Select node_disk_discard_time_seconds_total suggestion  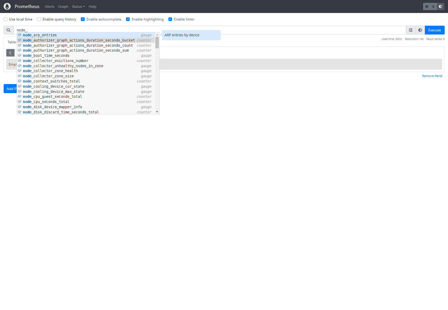pos(86,112)
